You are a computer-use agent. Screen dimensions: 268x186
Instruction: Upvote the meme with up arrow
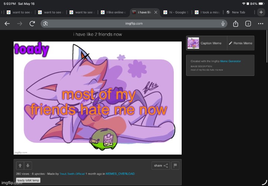coord(20,165)
